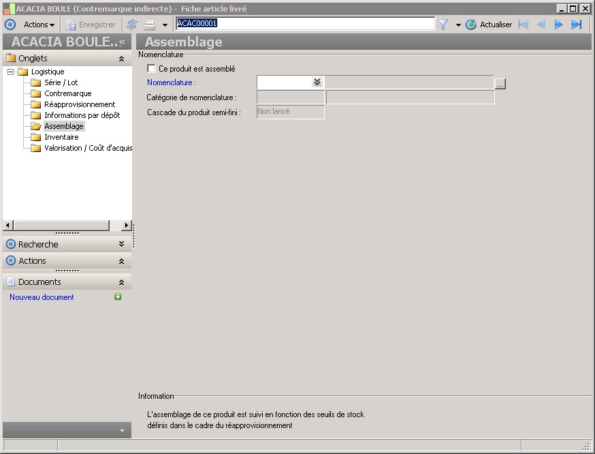Open Valorisation / Coût d'acquisition tab

point(88,148)
